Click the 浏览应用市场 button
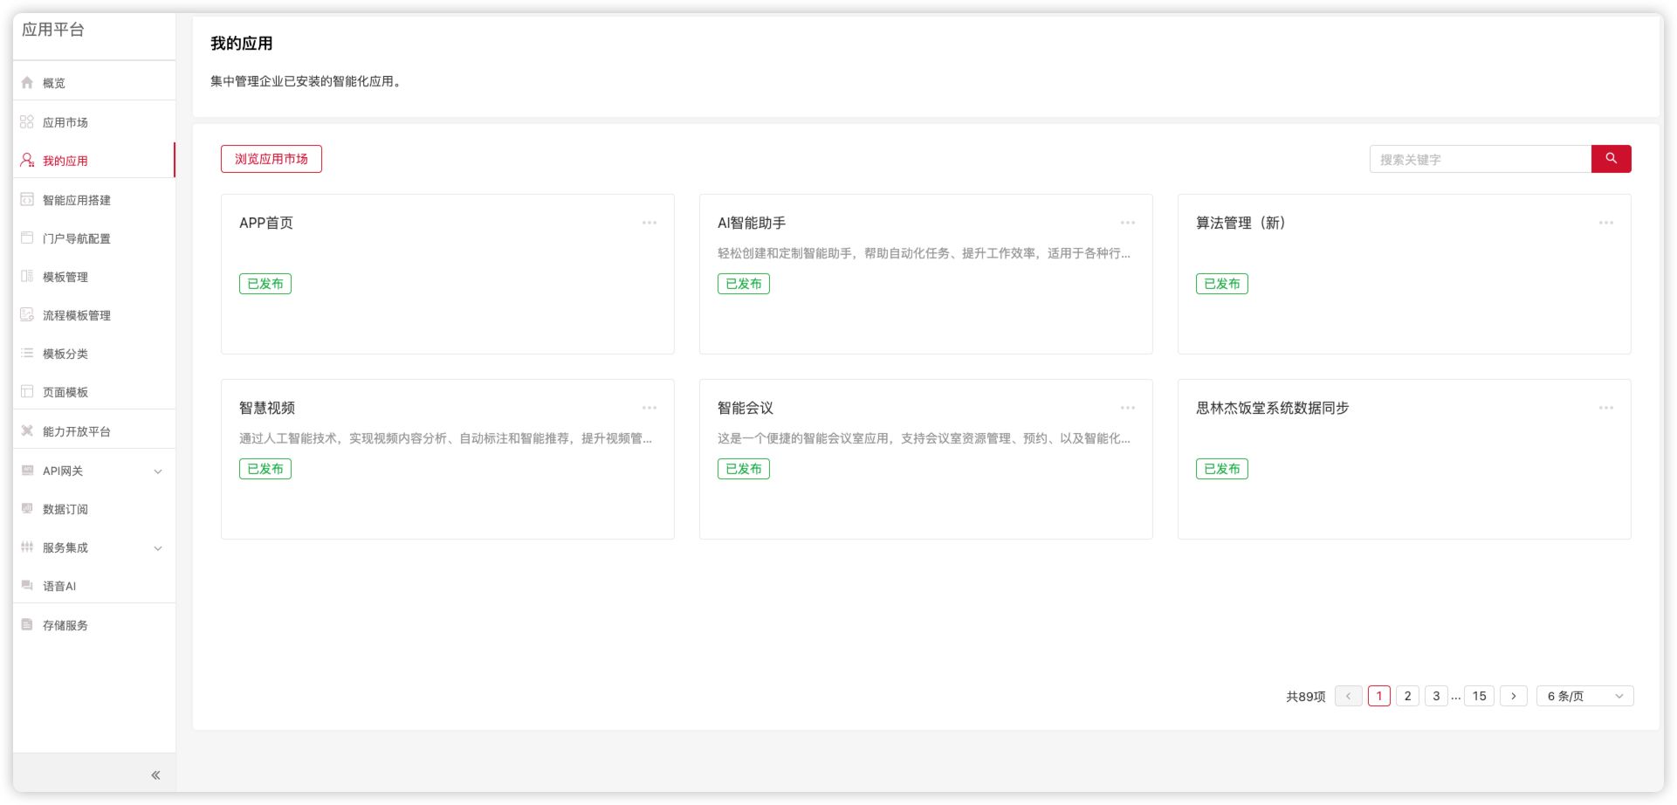 tap(271, 159)
